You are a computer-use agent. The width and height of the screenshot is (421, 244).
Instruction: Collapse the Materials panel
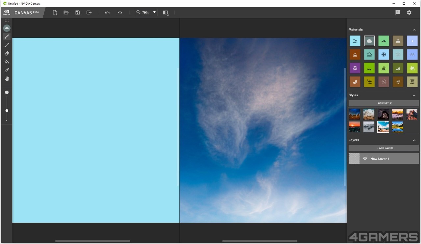tap(414, 30)
